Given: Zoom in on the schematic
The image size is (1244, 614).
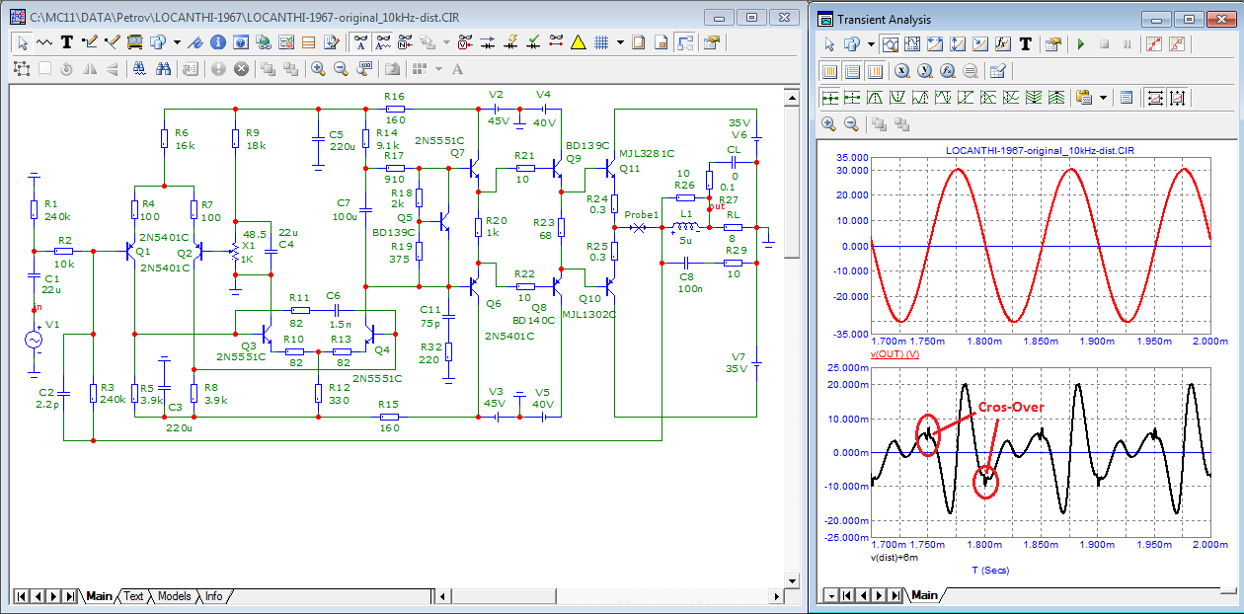Looking at the screenshot, I should [x=318, y=69].
